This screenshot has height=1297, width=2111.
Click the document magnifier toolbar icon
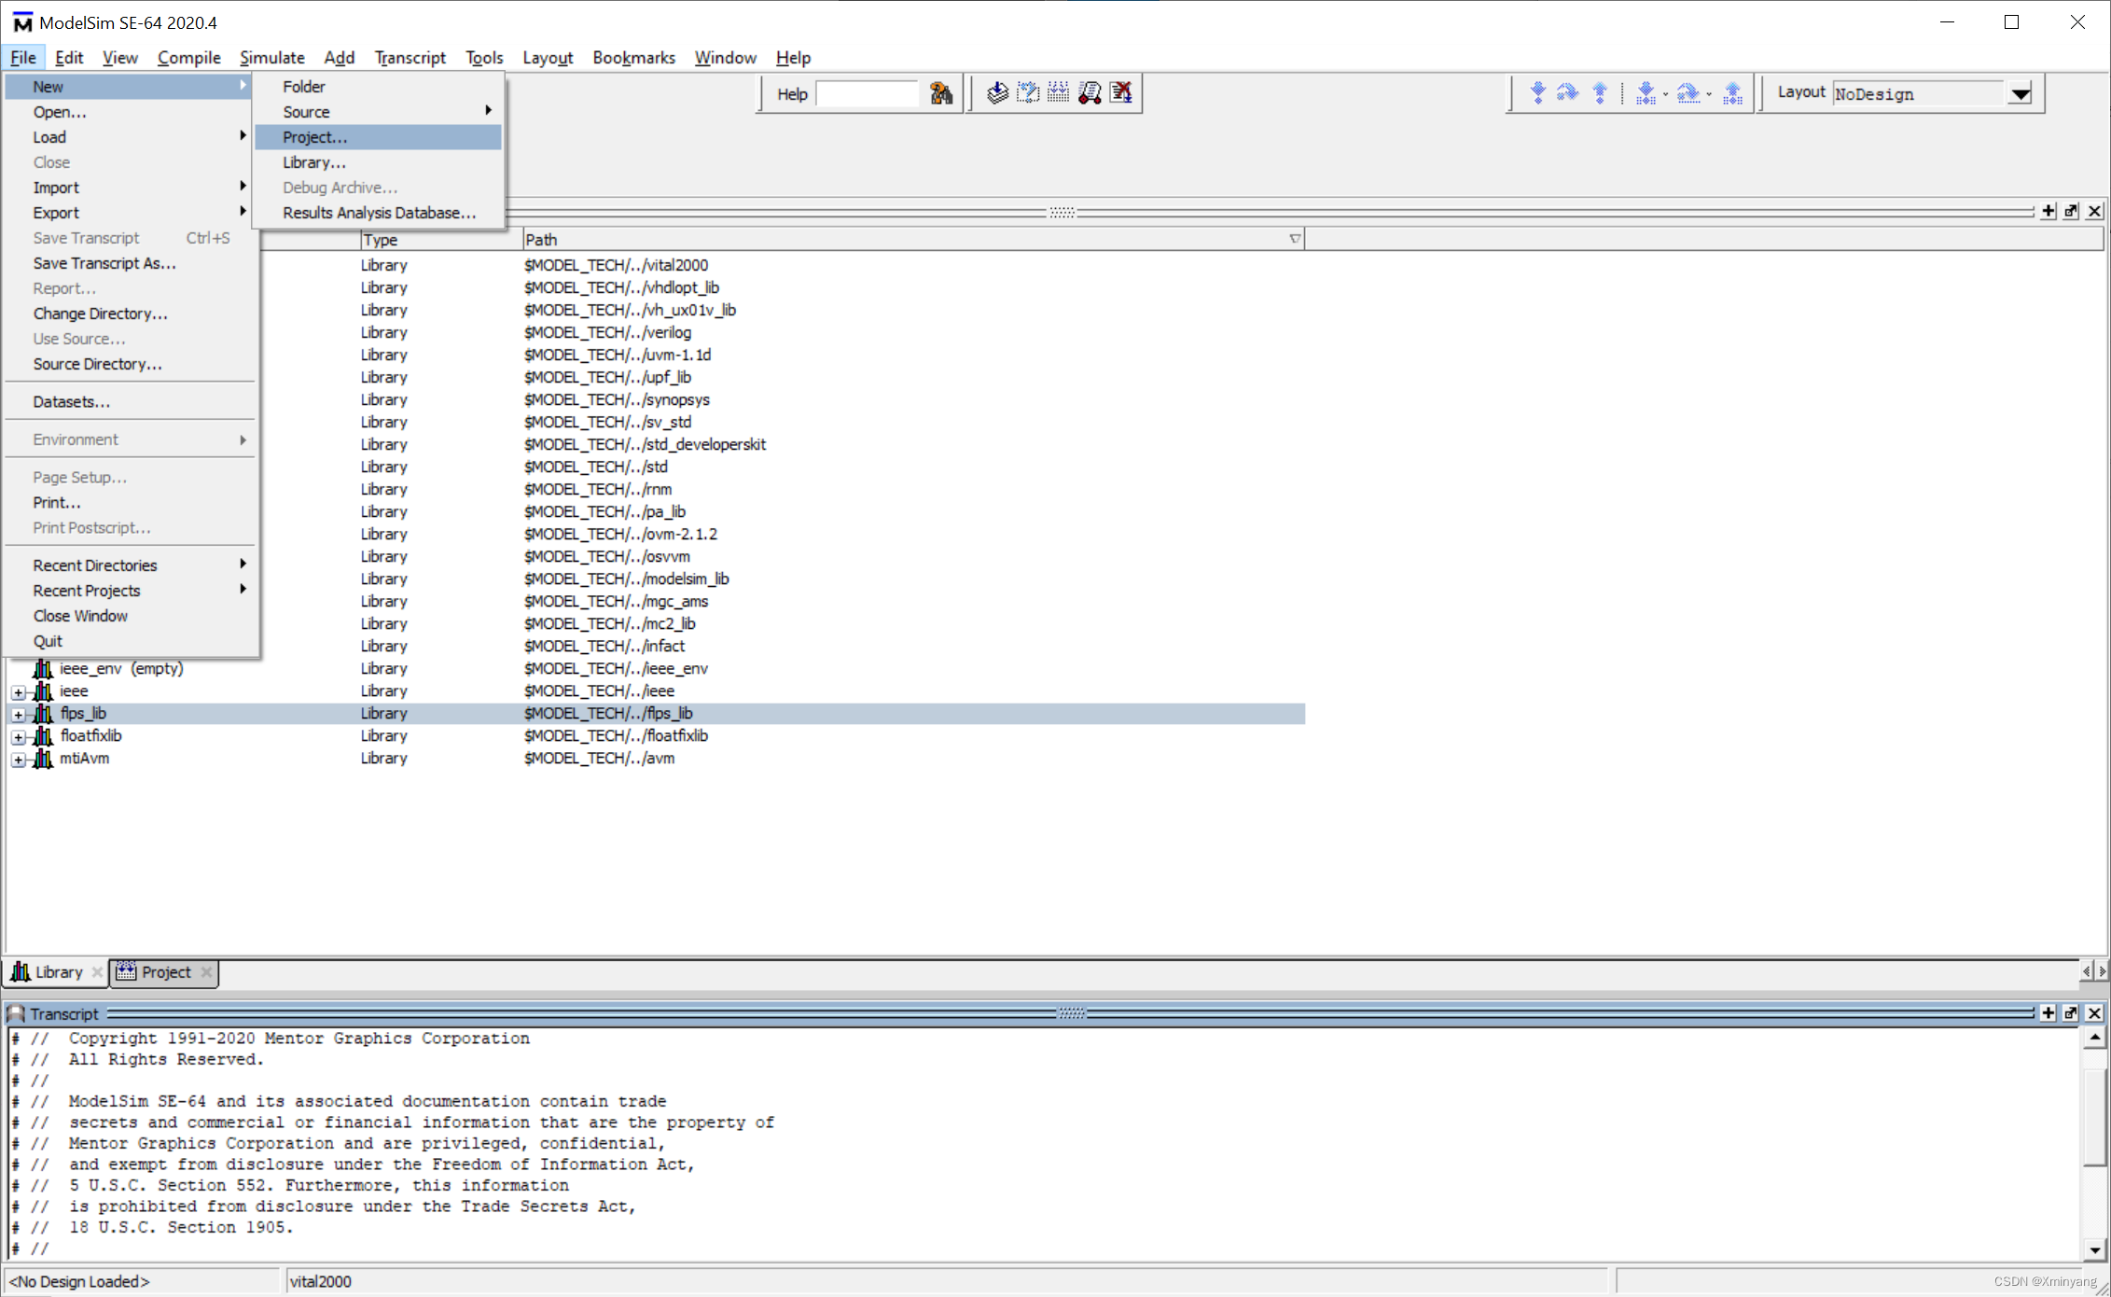click(x=1090, y=93)
